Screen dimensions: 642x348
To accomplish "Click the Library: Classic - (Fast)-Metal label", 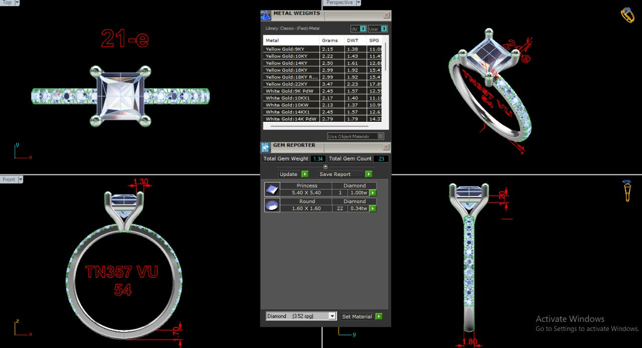I will [x=292, y=29].
